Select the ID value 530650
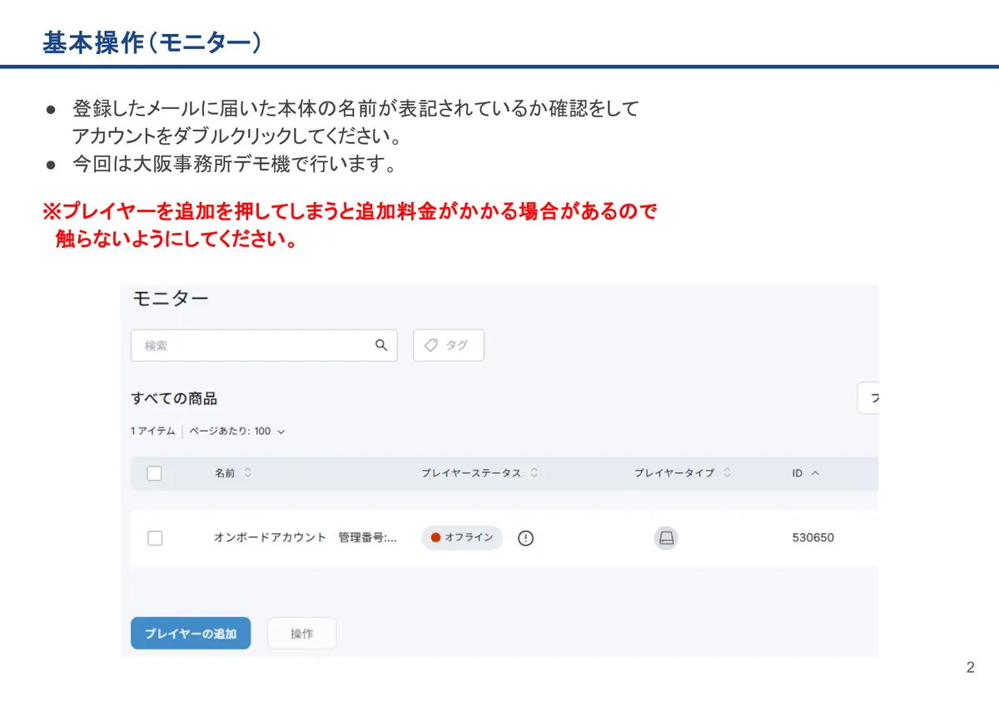This screenshot has width=999, height=706. [x=813, y=538]
